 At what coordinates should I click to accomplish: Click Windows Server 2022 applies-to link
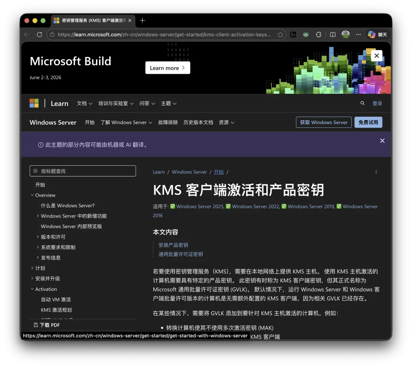point(255,206)
